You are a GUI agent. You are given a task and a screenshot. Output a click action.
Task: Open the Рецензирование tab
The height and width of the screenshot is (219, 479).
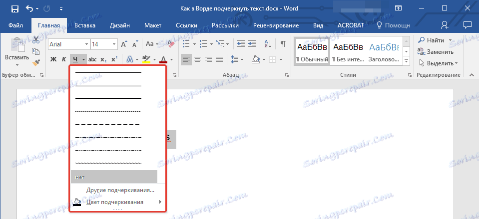click(276, 25)
